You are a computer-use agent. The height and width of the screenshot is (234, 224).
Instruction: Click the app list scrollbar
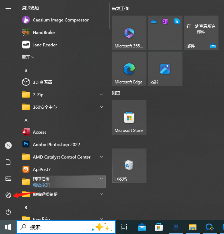tap(109, 16)
